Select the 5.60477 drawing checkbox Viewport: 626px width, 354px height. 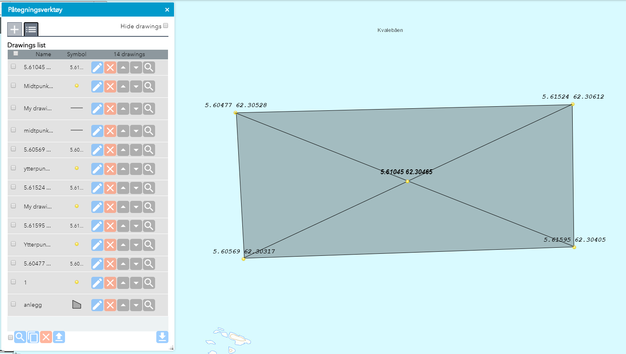point(13,263)
